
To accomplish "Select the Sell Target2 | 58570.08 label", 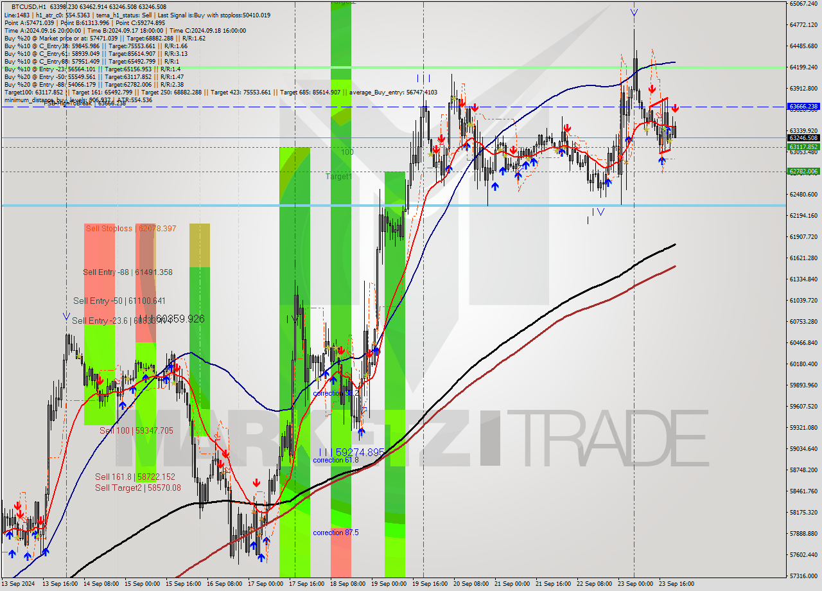I will (138, 488).
